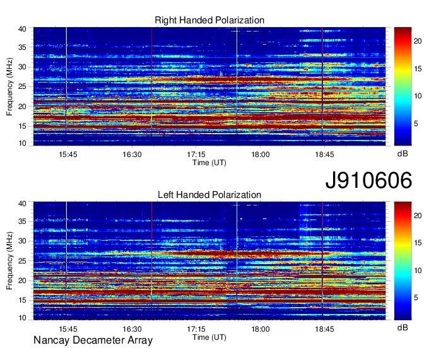Click the 10 dB label on top colorbar
The height and width of the screenshot is (348, 429).
418,96
